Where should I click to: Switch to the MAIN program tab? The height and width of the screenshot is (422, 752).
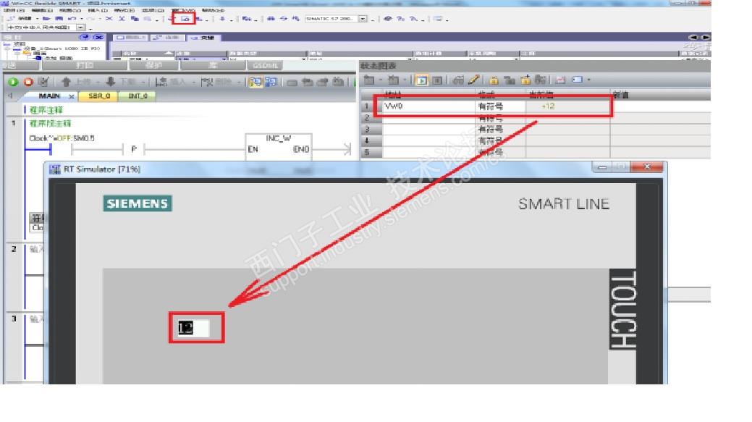pyautogui.click(x=49, y=96)
